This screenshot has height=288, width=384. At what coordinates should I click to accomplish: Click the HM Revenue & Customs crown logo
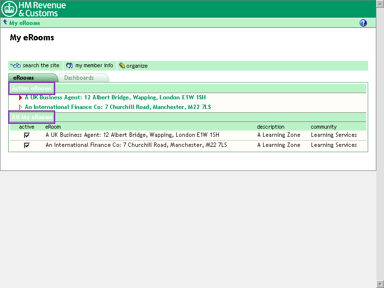(x=9, y=9)
